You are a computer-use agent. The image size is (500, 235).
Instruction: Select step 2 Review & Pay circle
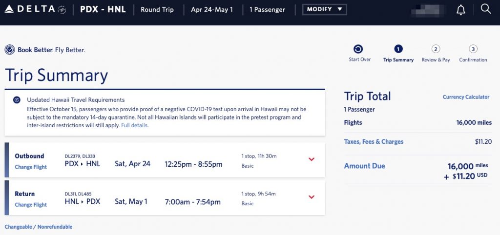point(436,49)
